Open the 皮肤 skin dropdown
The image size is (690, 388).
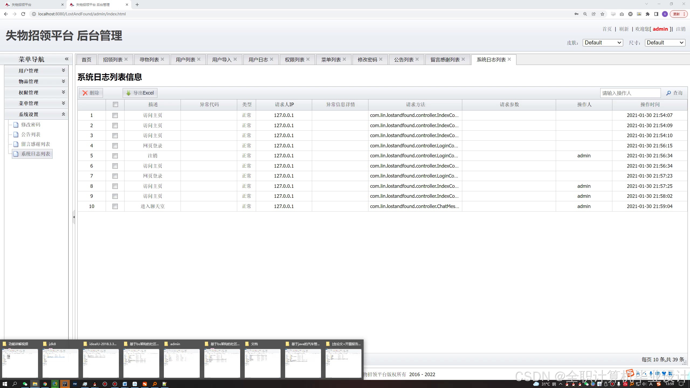point(603,43)
